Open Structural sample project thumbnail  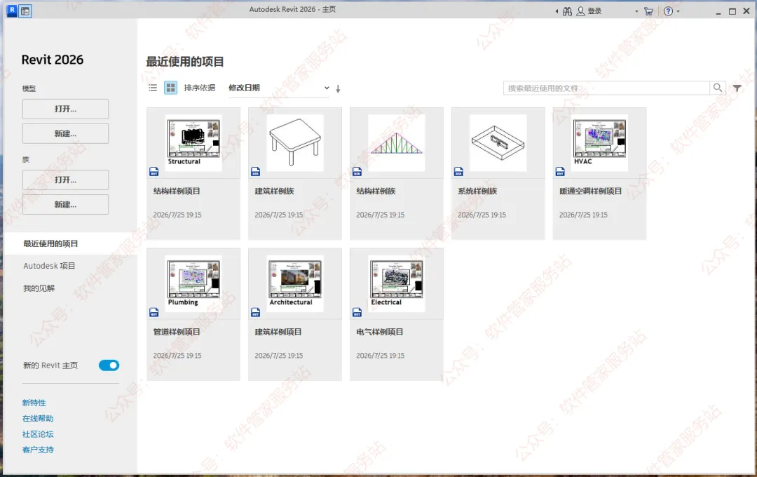click(193, 142)
